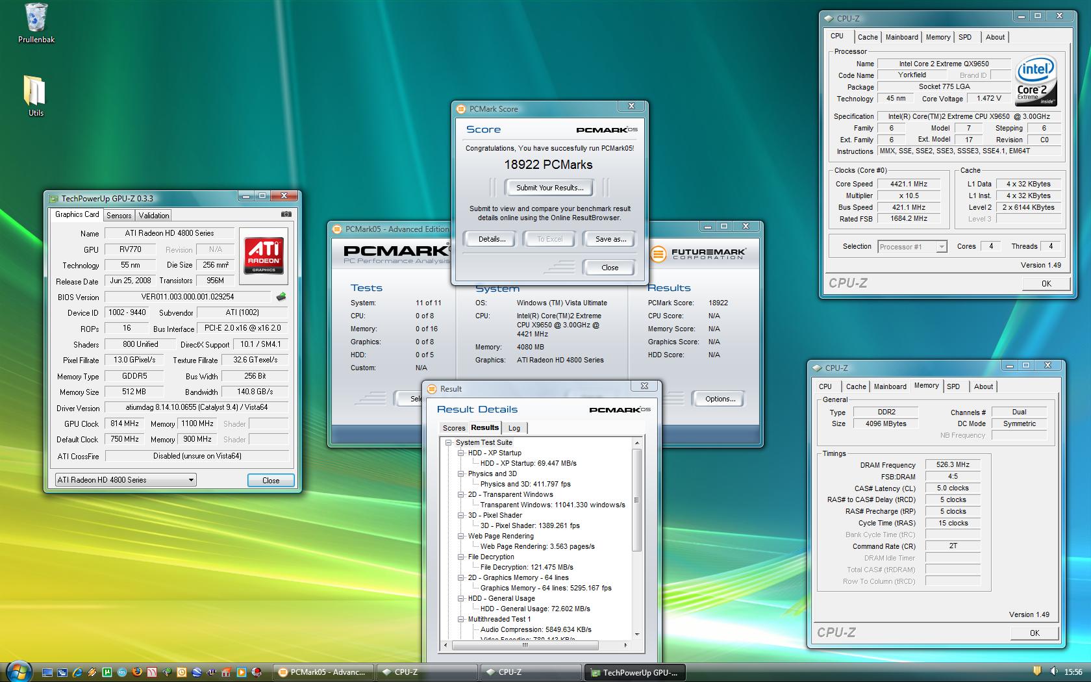
Task: Click Submit Your Results button
Action: [x=549, y=188]
